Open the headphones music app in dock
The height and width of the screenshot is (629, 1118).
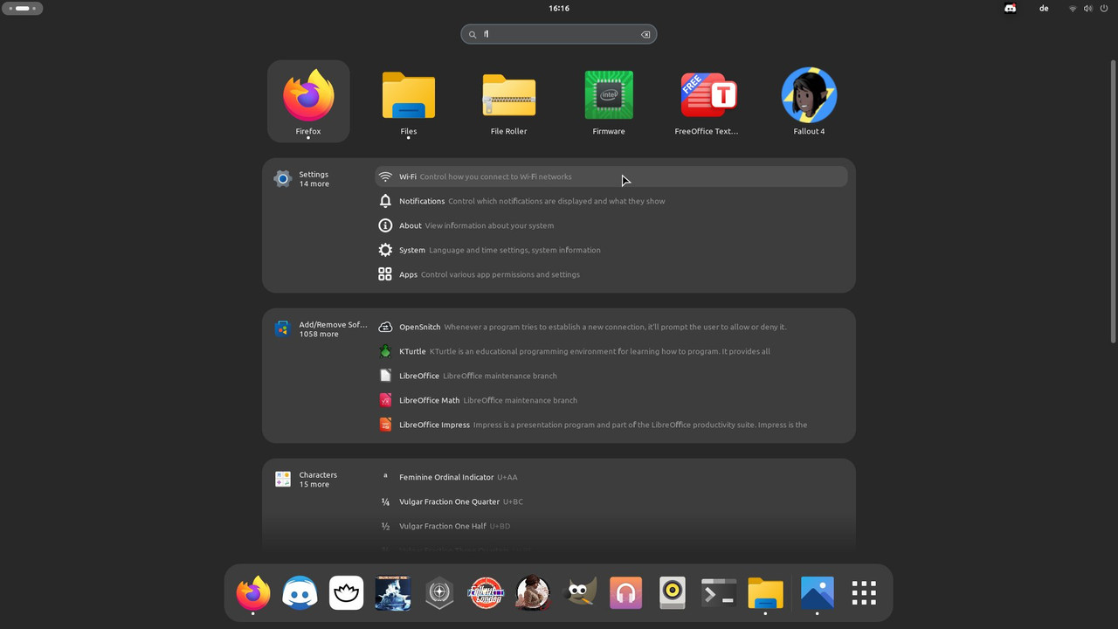(626, 593)
